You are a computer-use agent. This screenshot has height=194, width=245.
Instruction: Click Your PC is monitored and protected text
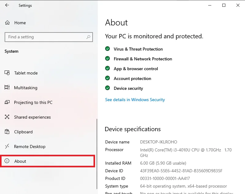(x=154, y=36)
